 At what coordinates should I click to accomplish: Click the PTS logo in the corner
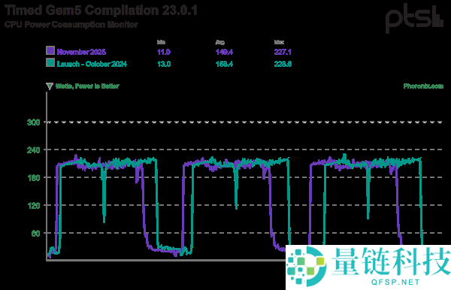(x=414, y=18)
